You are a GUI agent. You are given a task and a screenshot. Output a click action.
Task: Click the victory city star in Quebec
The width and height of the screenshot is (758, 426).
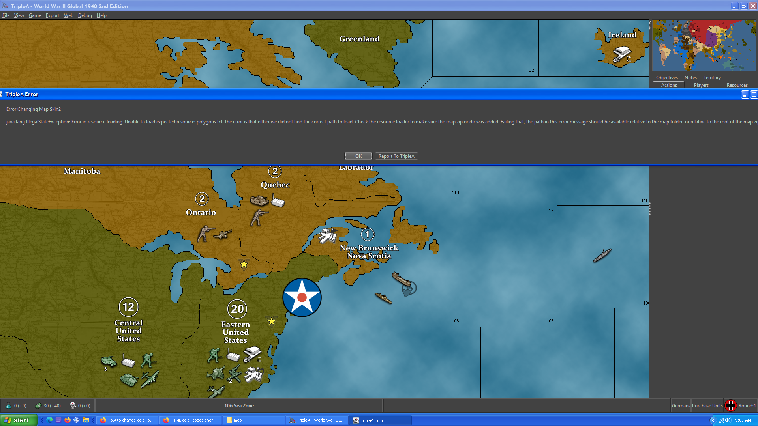coord(244,264)
